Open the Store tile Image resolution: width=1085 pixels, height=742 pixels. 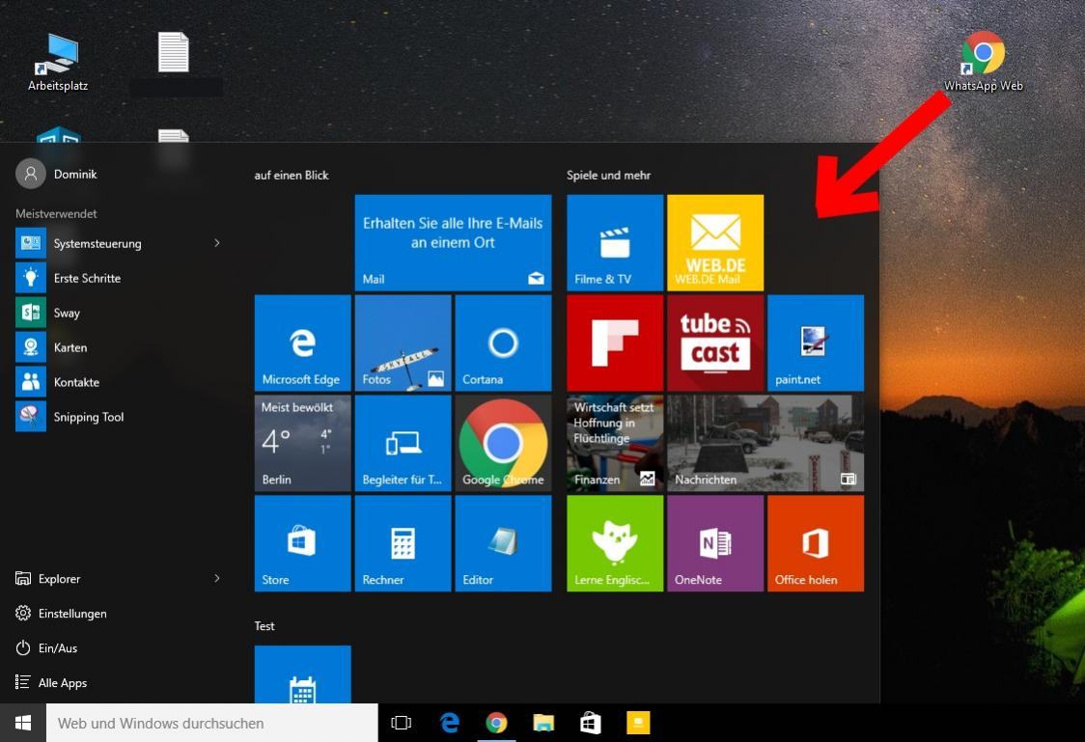(302, 543)
